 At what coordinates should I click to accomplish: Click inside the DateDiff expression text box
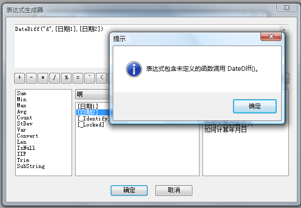61,46
